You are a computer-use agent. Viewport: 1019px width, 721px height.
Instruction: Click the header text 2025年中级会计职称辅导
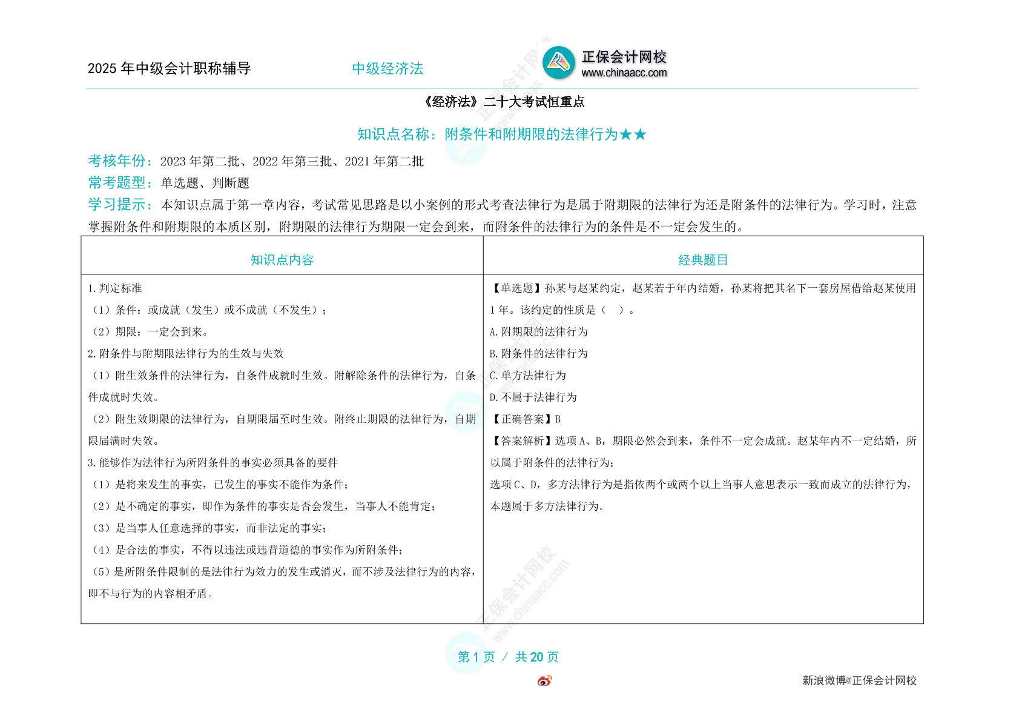[x=170, y=68]
